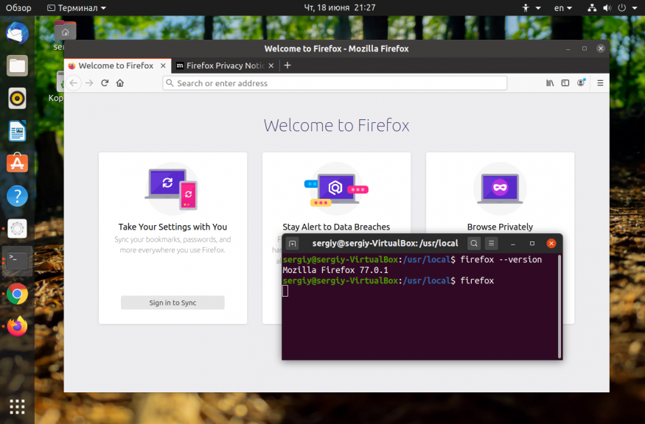The width and height of the screenshot is (645, 424).
Task: Close the Firefox window
Action: 601,49
